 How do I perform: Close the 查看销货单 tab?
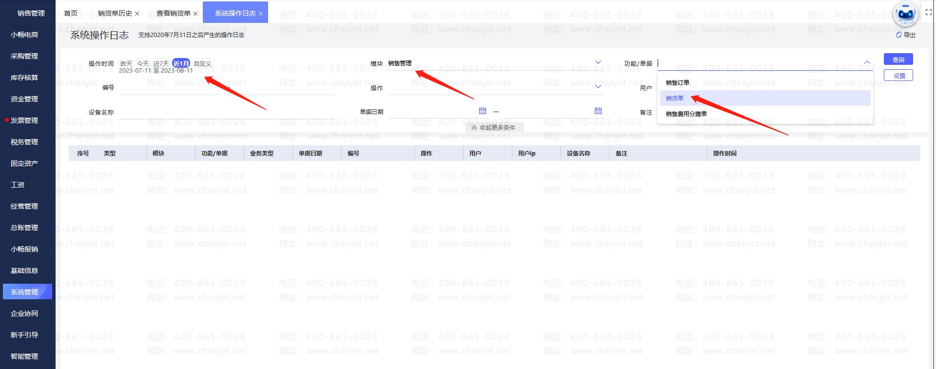coord(195,14)
